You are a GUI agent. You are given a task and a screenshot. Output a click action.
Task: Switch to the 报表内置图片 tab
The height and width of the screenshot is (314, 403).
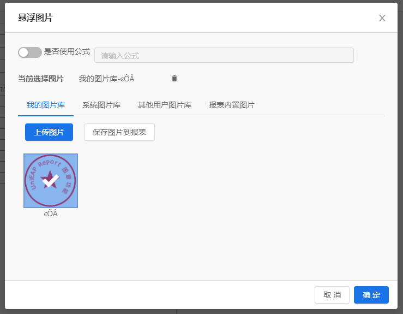coord(232,105)
